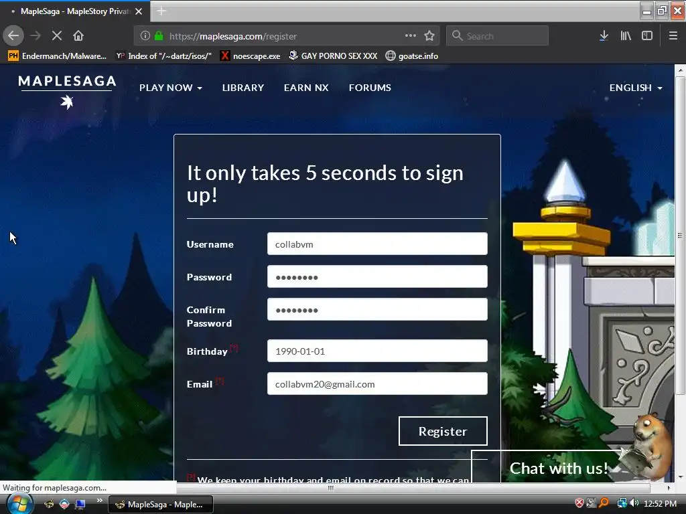Edit the Birthday field

coord(377,351)
